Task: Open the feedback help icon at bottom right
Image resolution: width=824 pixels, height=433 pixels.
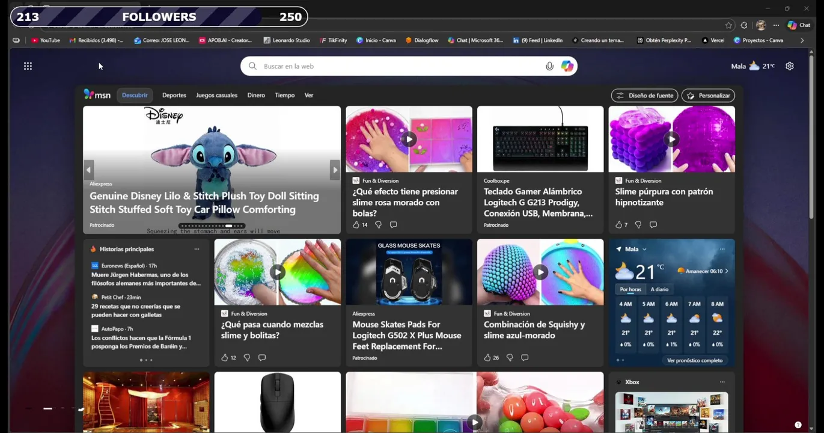Action: 798,425
